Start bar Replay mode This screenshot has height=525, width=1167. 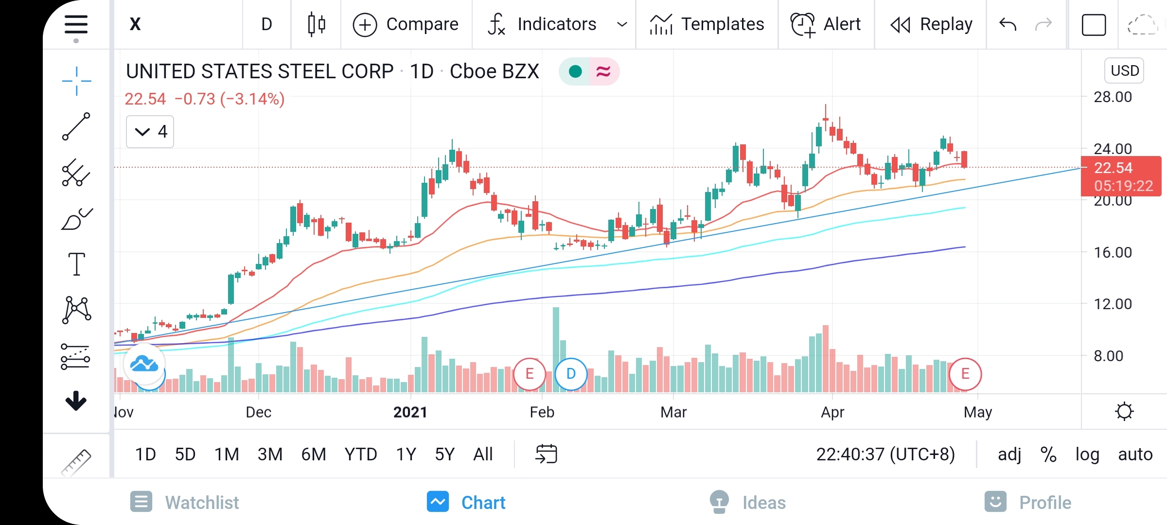click(931, 24)
